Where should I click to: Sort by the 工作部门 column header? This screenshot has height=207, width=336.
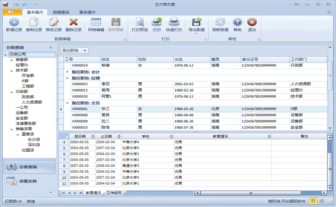[308, 59]
